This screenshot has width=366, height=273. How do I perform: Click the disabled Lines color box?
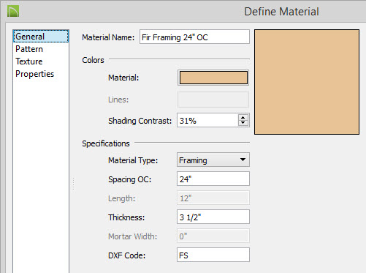[x=213, y=100]
